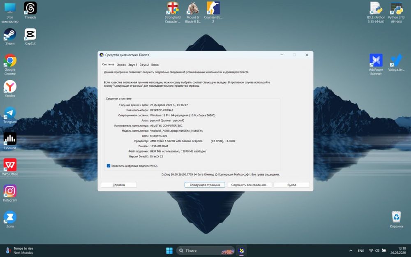Open the Instagram desktop shortcut
Image resolution: width=411 pixels, height=257 pixels.
pos(10,193)
